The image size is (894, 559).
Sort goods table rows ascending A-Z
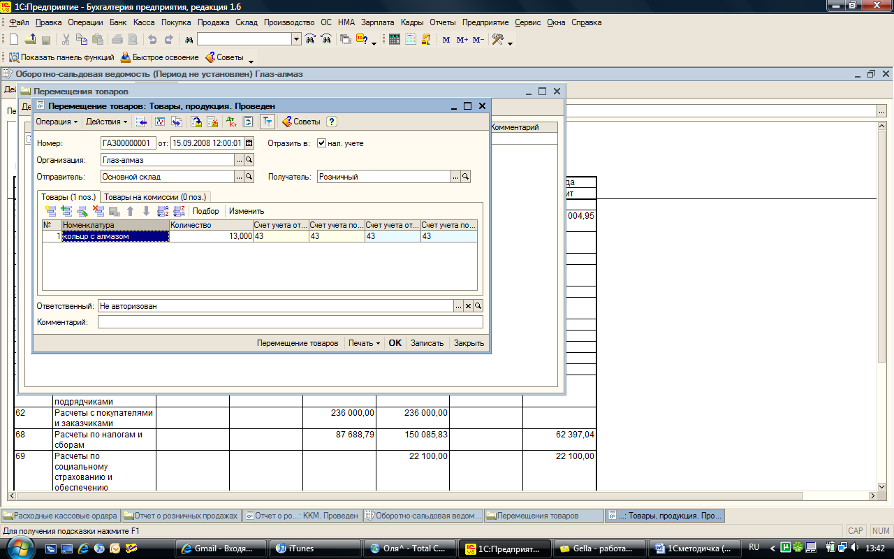tap(163, 211)
